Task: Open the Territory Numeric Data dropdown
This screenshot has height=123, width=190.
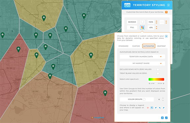Action: click(142, 57)
